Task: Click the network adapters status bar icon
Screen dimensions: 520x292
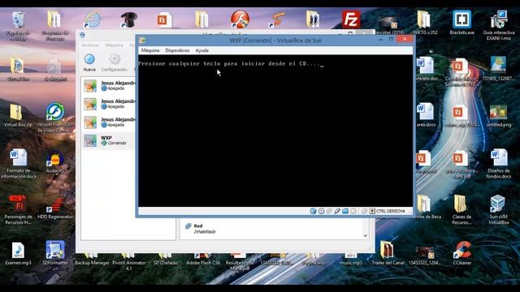Action: click(x=329, y=211)
